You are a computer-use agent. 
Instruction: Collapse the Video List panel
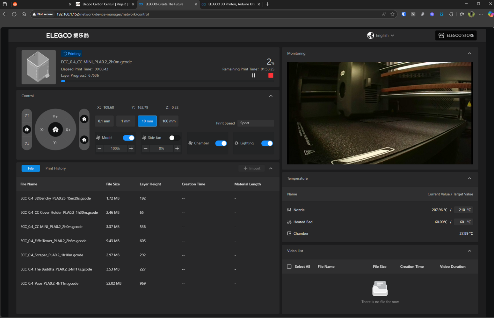click(x=469, y=251)
